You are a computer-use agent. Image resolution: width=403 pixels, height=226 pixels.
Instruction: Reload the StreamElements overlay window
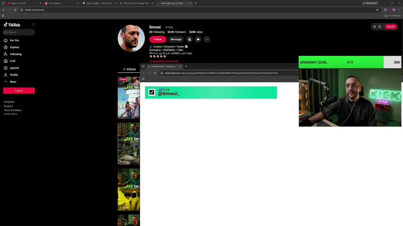click(x=155, y=73)
